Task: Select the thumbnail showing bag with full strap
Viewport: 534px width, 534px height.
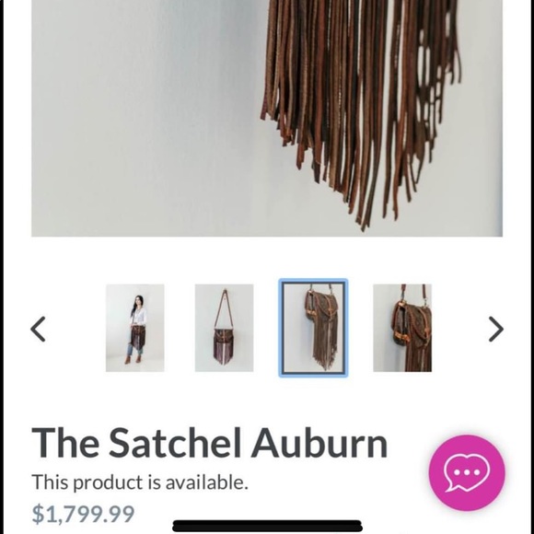Action: pos(224,328)
